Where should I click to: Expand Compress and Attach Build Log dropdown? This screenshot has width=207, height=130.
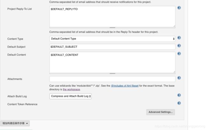pos(70,96)
